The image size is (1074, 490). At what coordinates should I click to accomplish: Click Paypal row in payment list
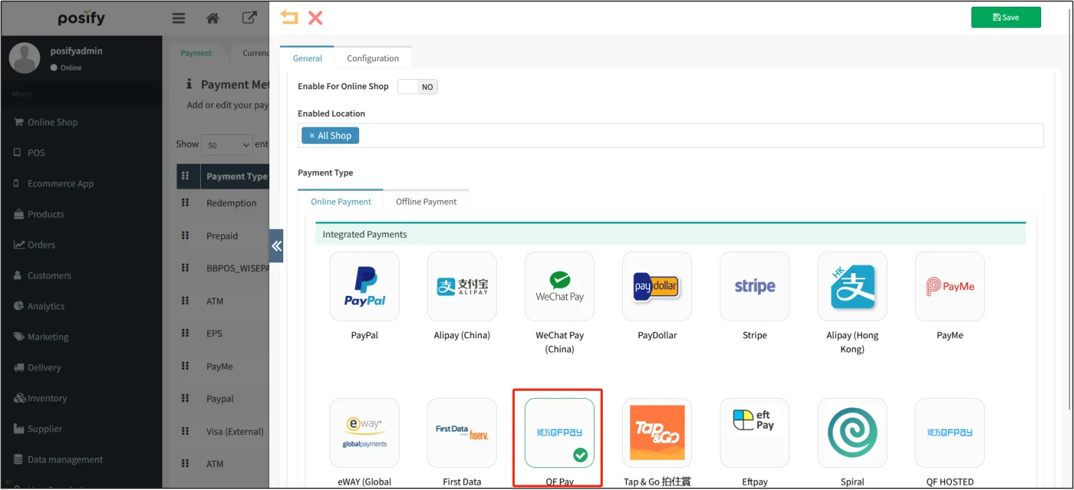223,399
